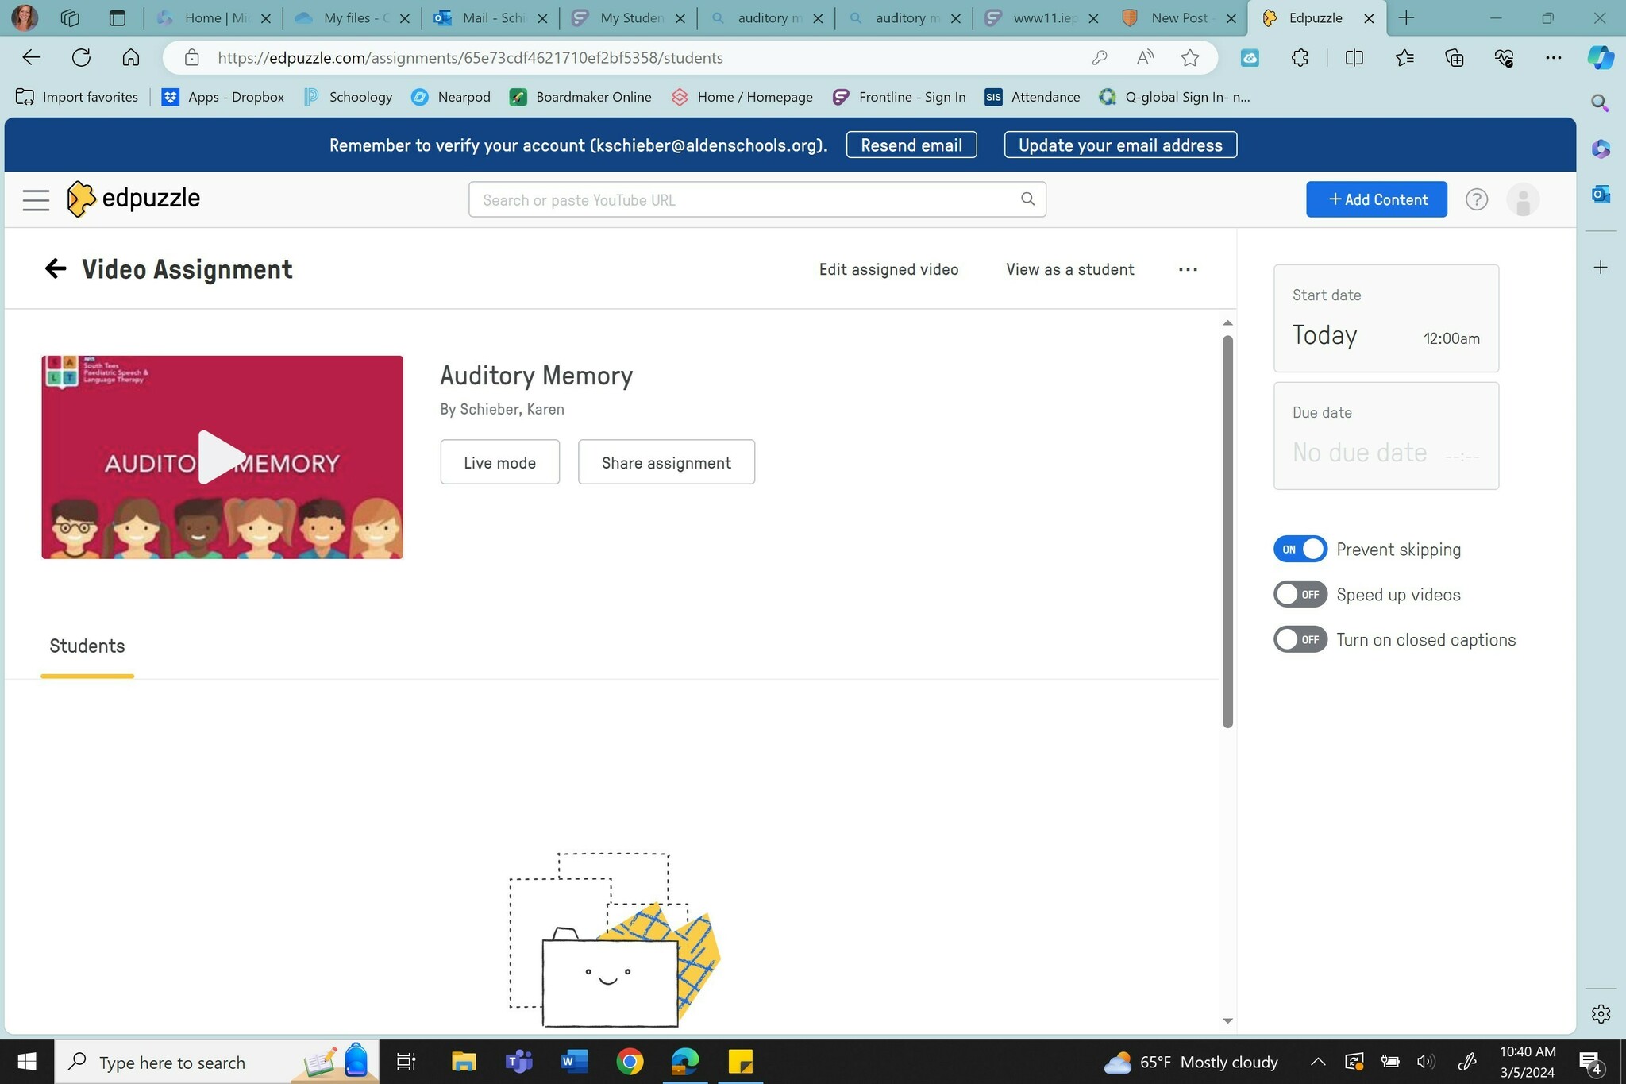Open the help question mark icon
Image resolution: width=1626 pixels, height=1084 pixels.
tap(1476, 199)
